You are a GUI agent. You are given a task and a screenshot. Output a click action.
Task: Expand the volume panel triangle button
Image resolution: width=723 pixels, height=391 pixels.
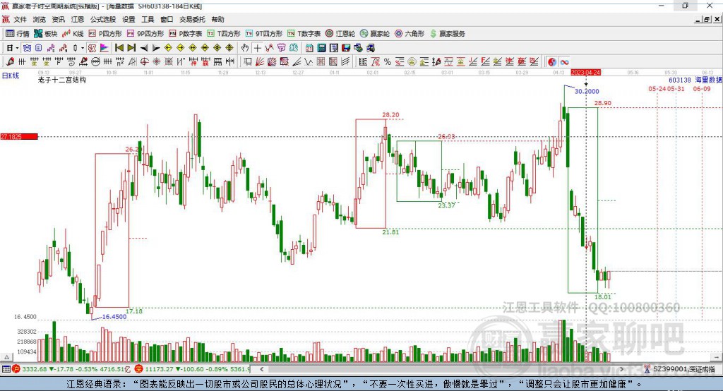tap(7, 357)
